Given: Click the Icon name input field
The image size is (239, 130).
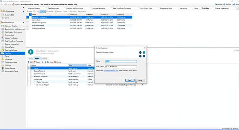Looking at the screenshot, I should tap(121, 67).
